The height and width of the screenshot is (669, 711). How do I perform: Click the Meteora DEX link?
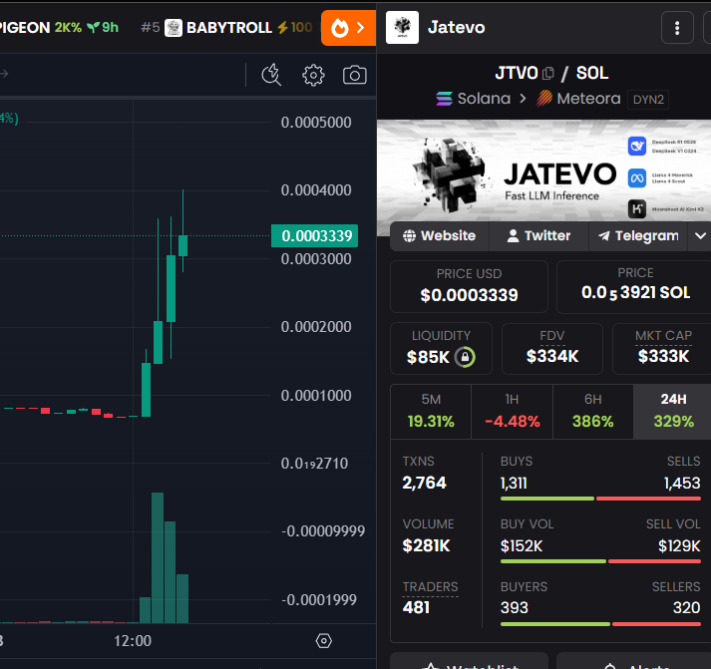tap(578, 99)
